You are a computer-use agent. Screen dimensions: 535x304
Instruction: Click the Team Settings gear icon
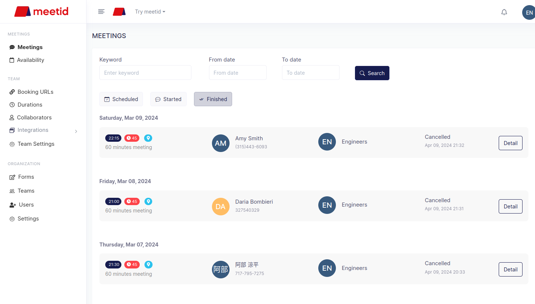12,144
